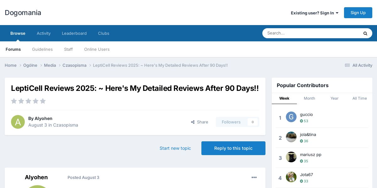Open jola&tina's avatar thumbnail
377x188 pixels.
[291, 137]
